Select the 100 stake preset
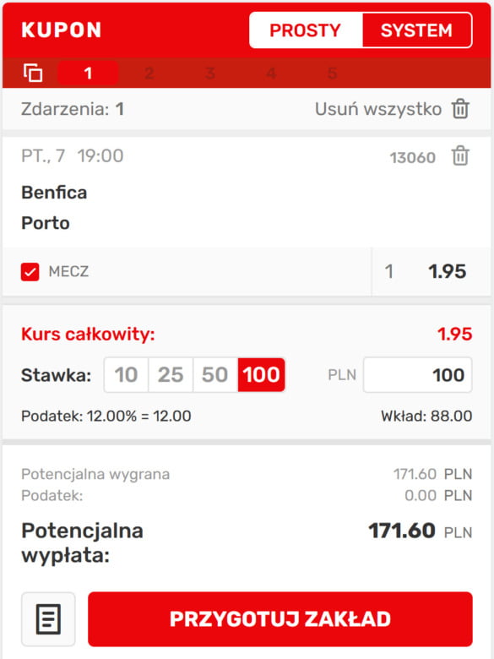Viewport: 494px width, 659px height. (261, 374)
